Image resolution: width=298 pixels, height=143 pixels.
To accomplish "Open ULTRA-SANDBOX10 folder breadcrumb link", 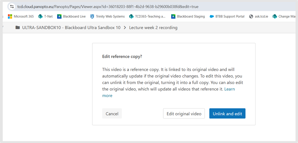I will point(71,28).
